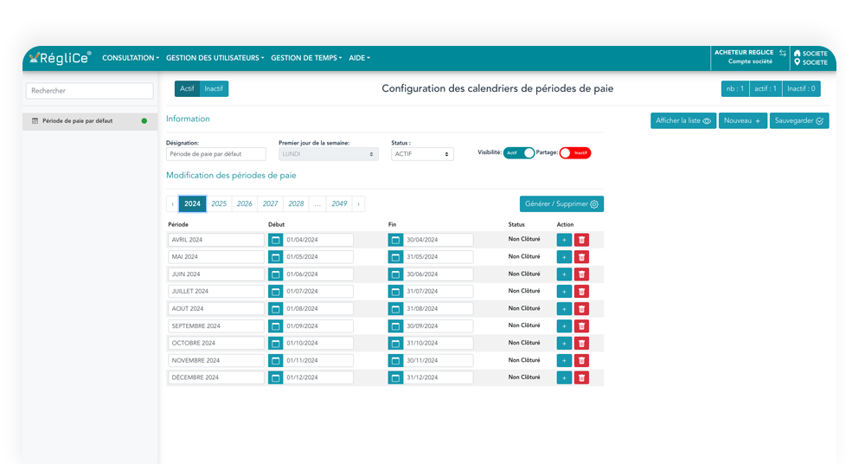Click the 01/08/2024 start date field
The image size is (865, 464).
coord(318,309)
